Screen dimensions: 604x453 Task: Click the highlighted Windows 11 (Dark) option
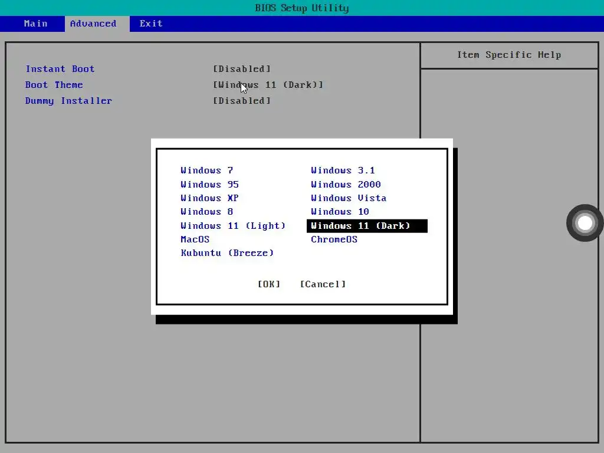point(367,226)
